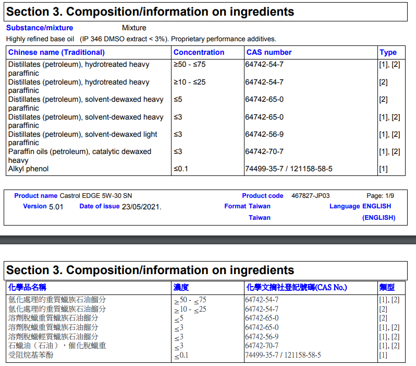Image resolution: width=416 pixels, height=366 pixels.
Task: Click the ≥50 - ≤75 concentration in English table
Action: point(190,65)
